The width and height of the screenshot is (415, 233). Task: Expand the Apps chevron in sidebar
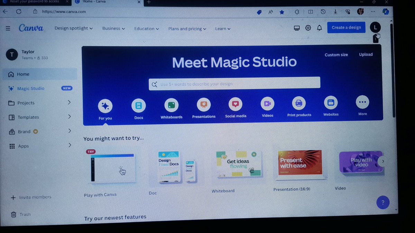tap(69, 145)
